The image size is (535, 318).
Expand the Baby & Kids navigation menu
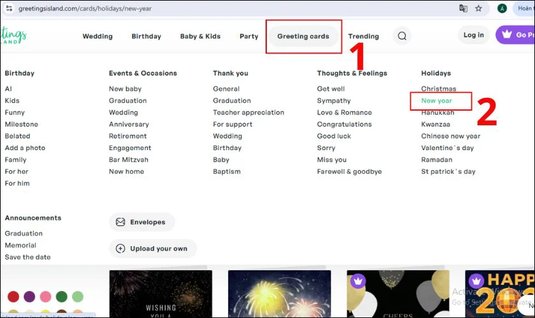click(x=200, y=36)
